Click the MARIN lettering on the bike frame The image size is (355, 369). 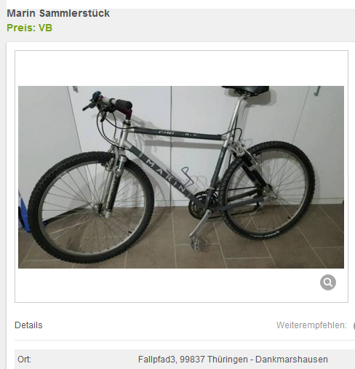[x=165, y=175]
